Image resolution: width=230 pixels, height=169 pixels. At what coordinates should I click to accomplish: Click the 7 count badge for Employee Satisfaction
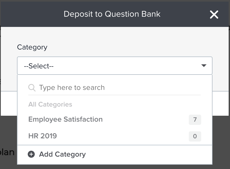[x=195, y=120]
